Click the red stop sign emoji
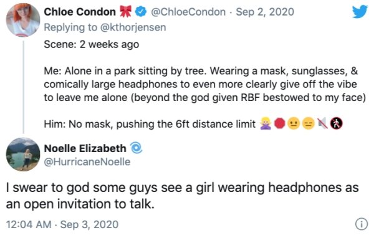This screenshot has height=235, width=374. (279, 123)
